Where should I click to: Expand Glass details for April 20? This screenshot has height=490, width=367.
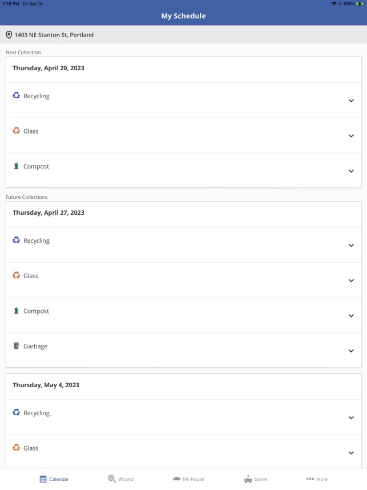coord(351,136)
